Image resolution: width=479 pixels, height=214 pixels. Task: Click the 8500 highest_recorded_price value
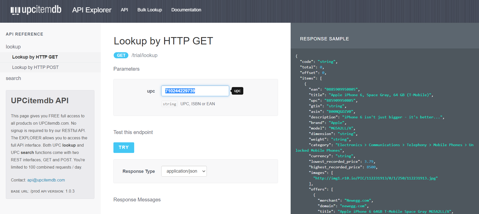coord(371,167)
